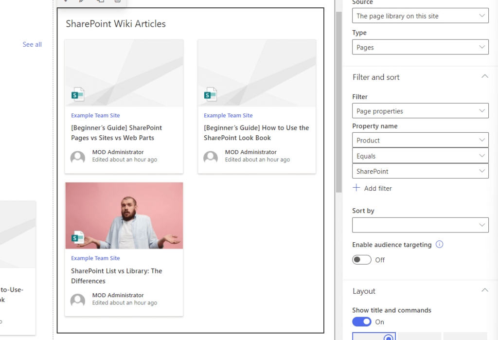Click the shrugging man thumbnail image
The height and width of the screenshot is (340, 498).
click(x=124, y=215)
